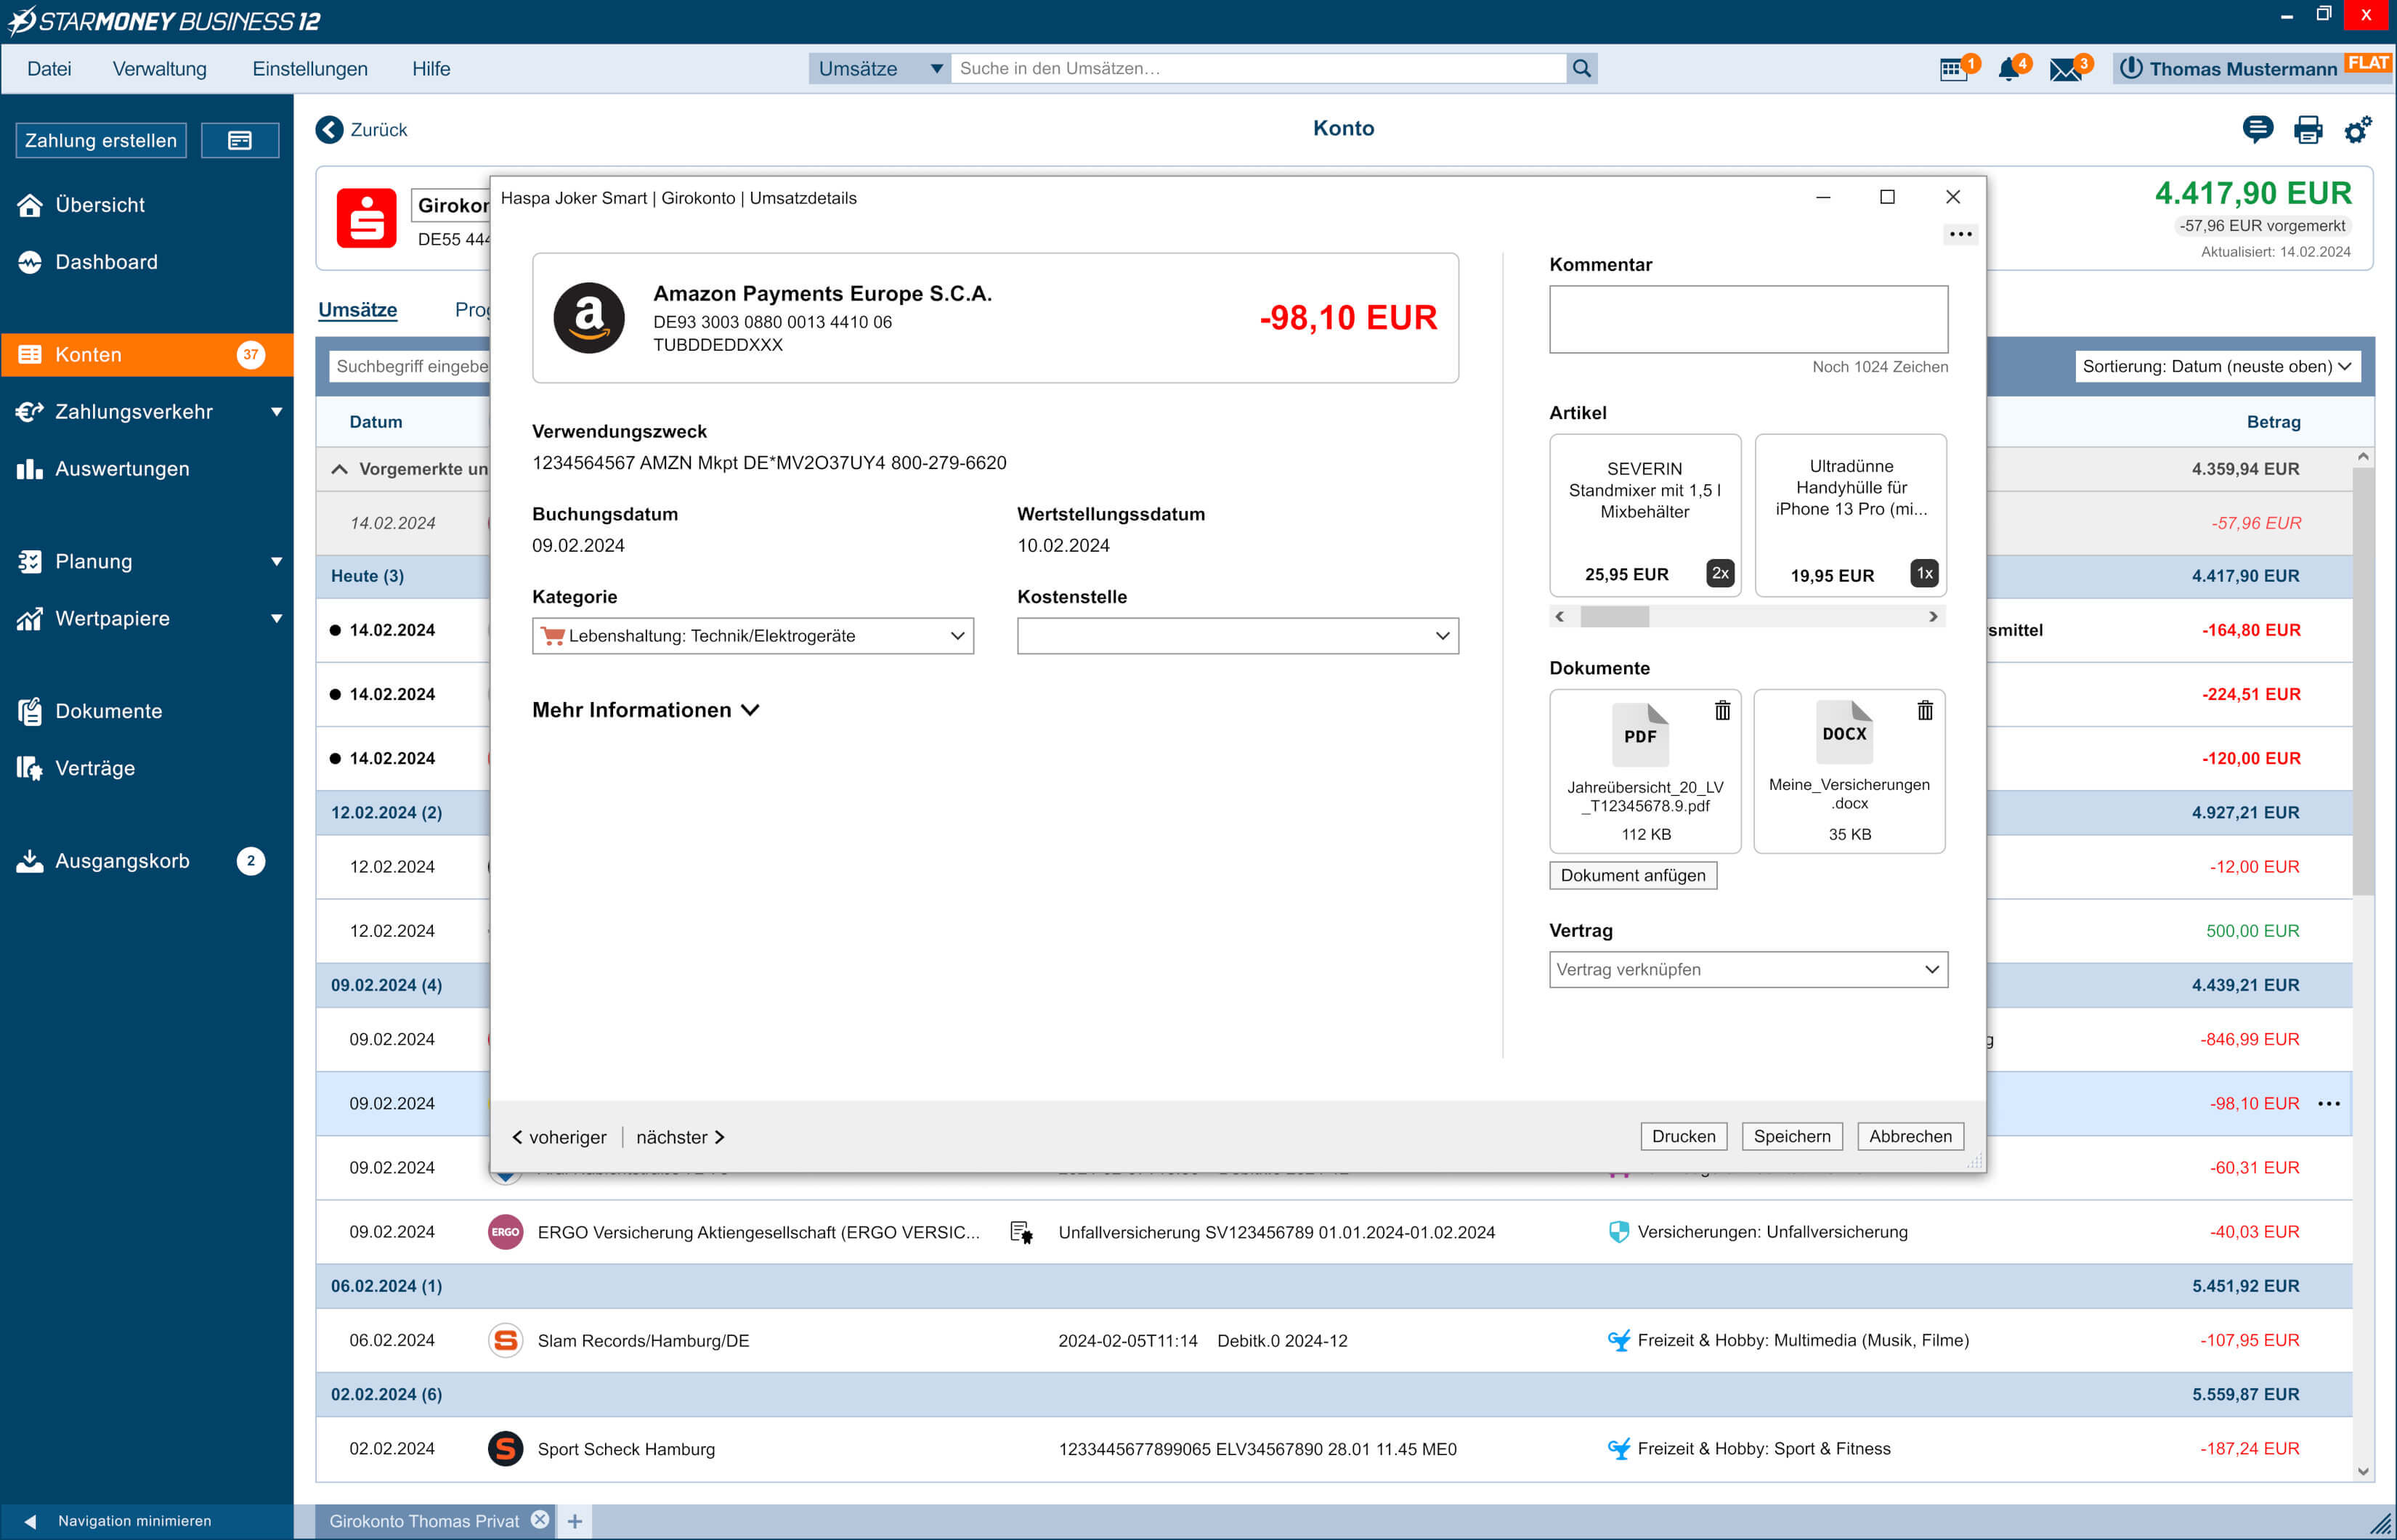Select the Slam Records/Hamburg/DE transaction

[1334, 1340]
